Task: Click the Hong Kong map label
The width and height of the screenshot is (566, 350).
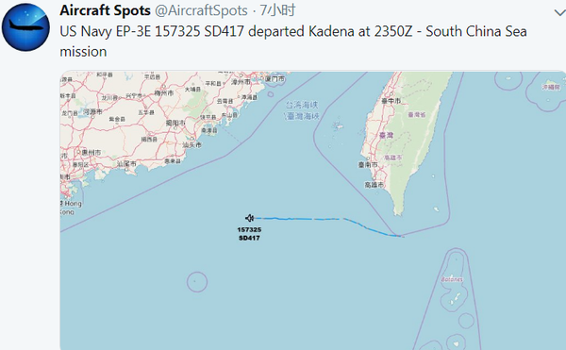Action: tap(71, 208)
